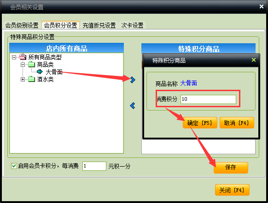Image resolution: width=268 pixels, height=203 pixels.
Task: Close the 特殊积分商品 popup with green X
Action: tap(254, 60)
